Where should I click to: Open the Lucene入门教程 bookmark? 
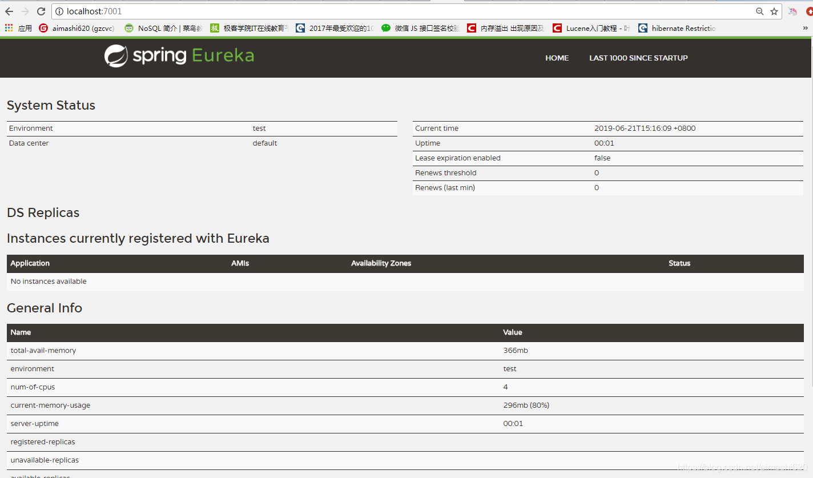(x=591, y=28)
